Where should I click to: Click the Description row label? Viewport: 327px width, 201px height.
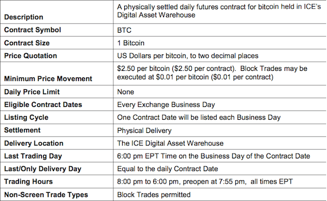(x=23, y=17)
